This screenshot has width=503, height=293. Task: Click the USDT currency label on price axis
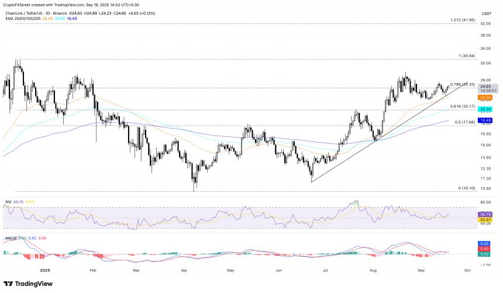click(x=485, y=14)
